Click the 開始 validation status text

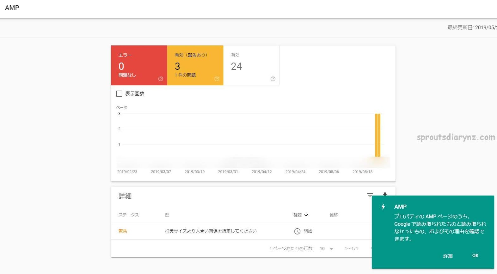click(x=308, y=231)
